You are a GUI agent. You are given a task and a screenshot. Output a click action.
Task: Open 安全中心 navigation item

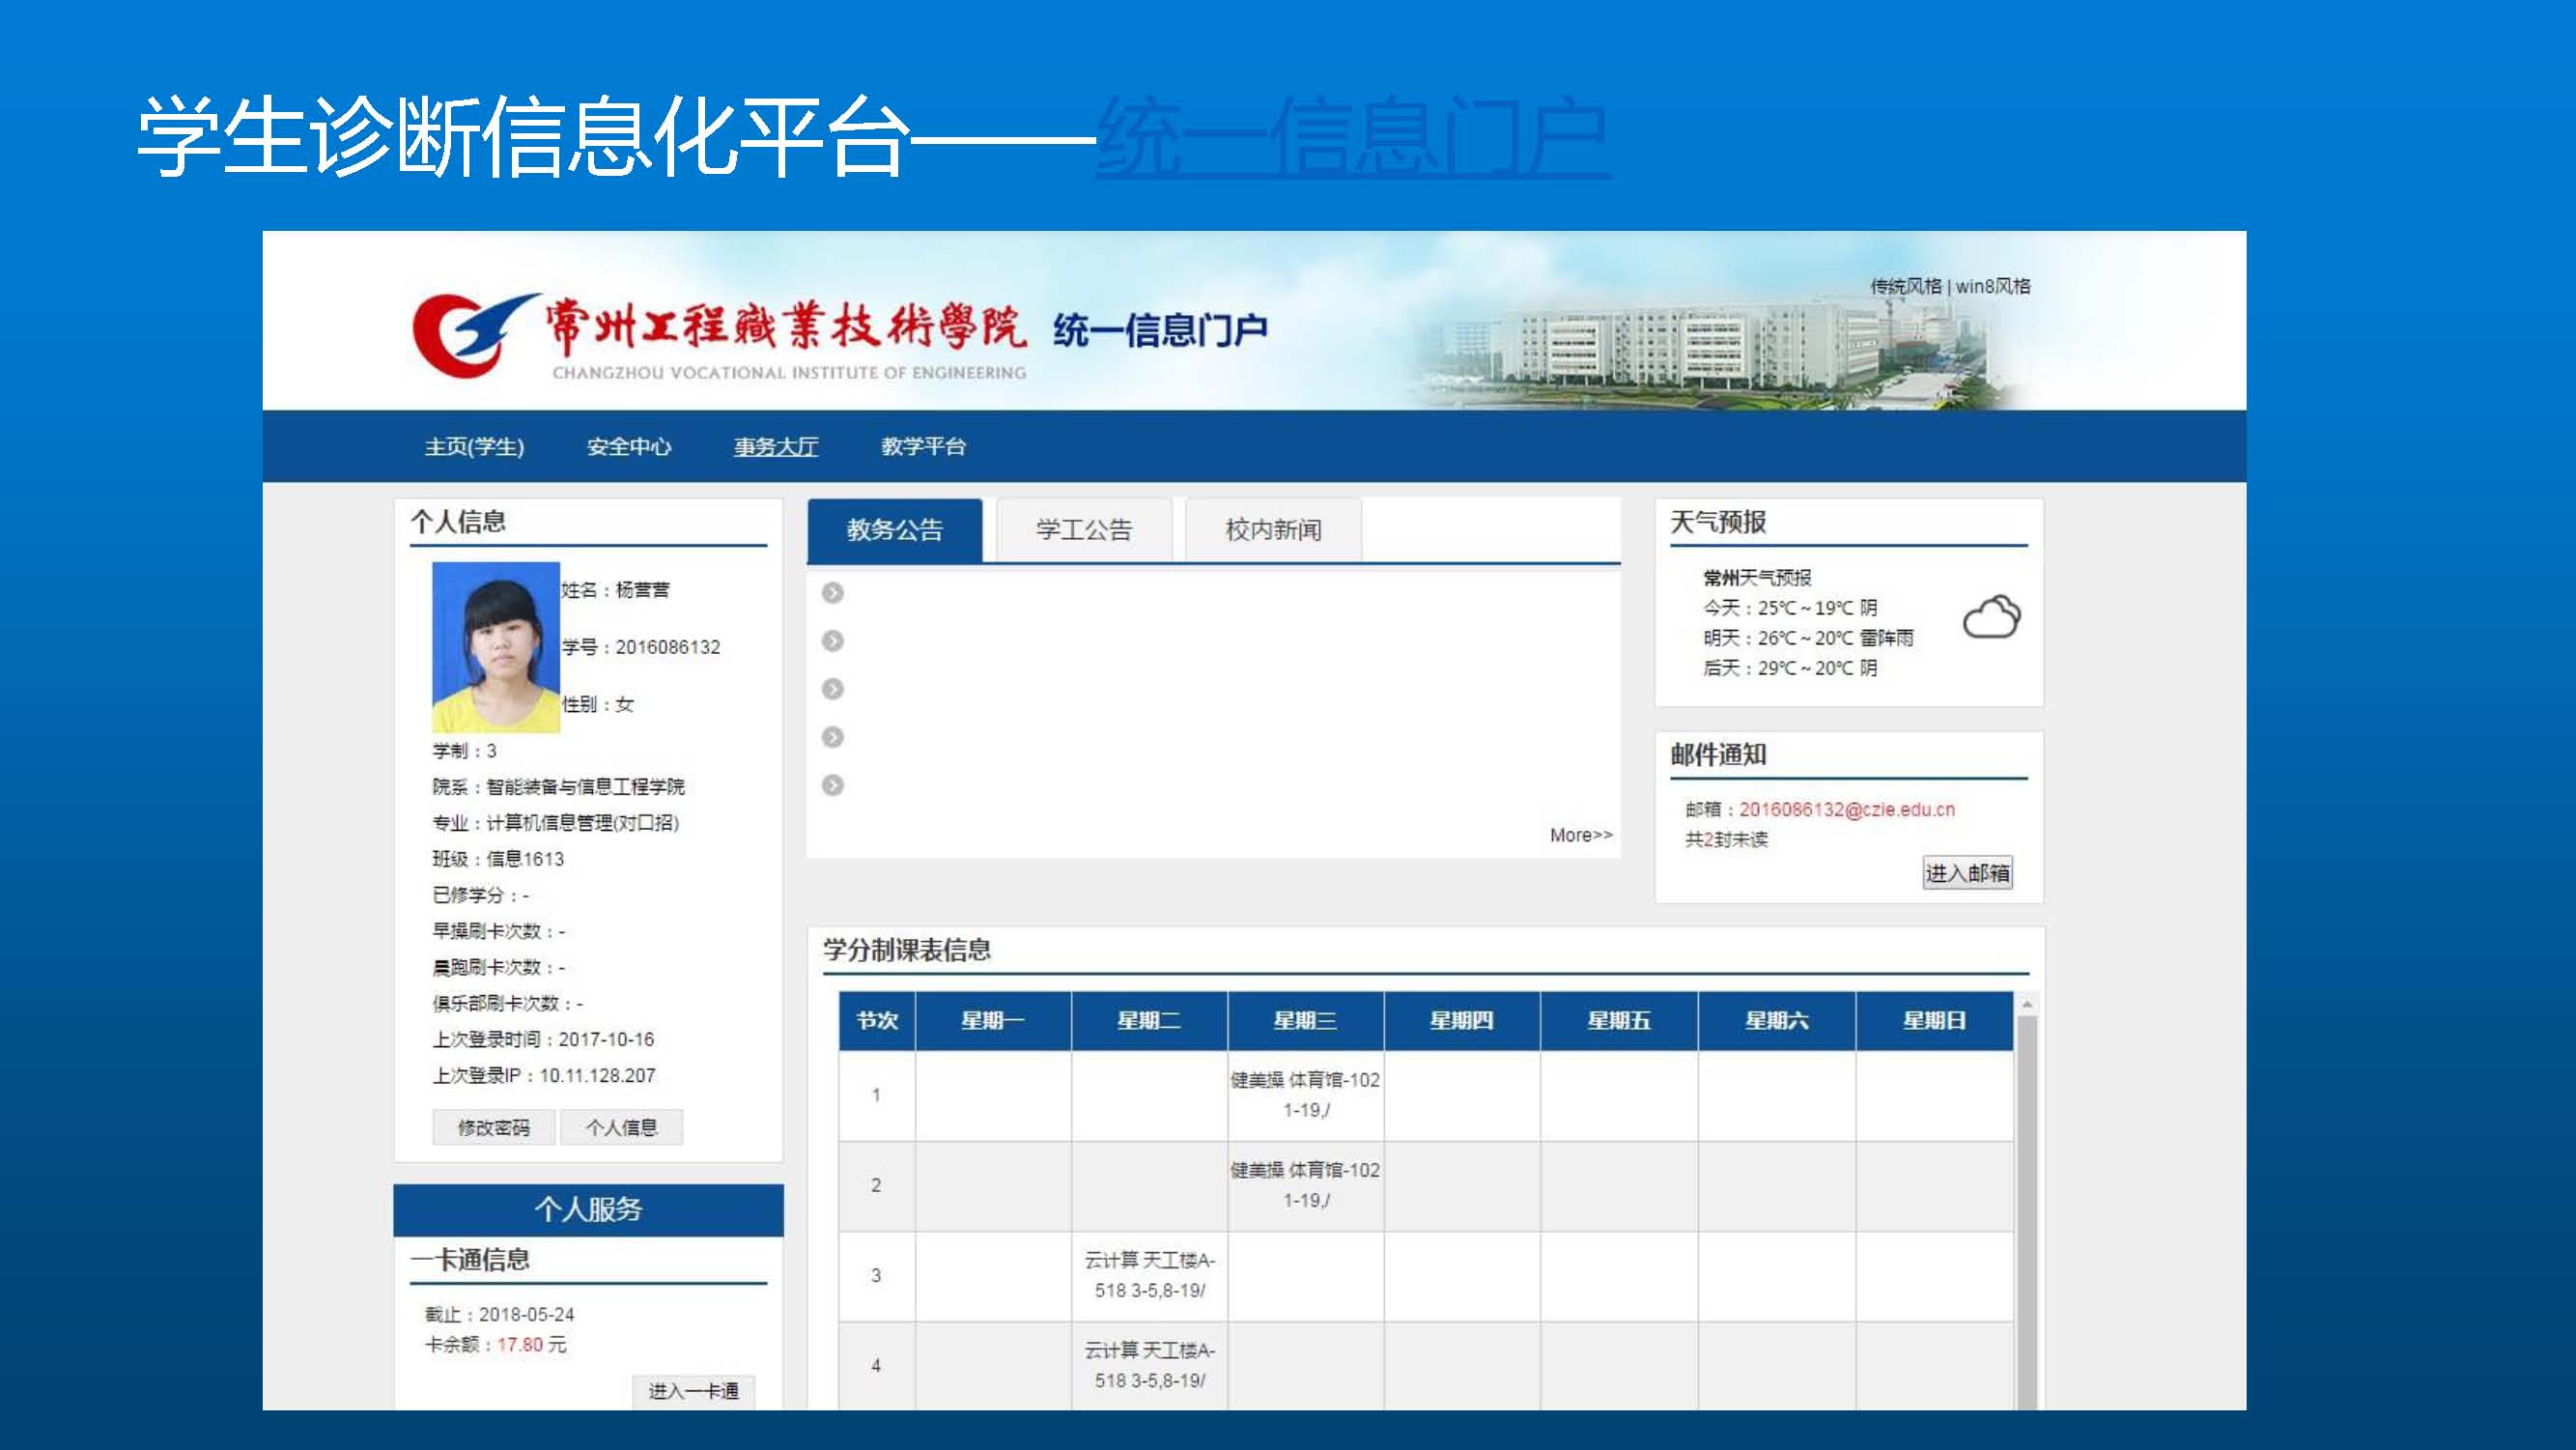628,447
